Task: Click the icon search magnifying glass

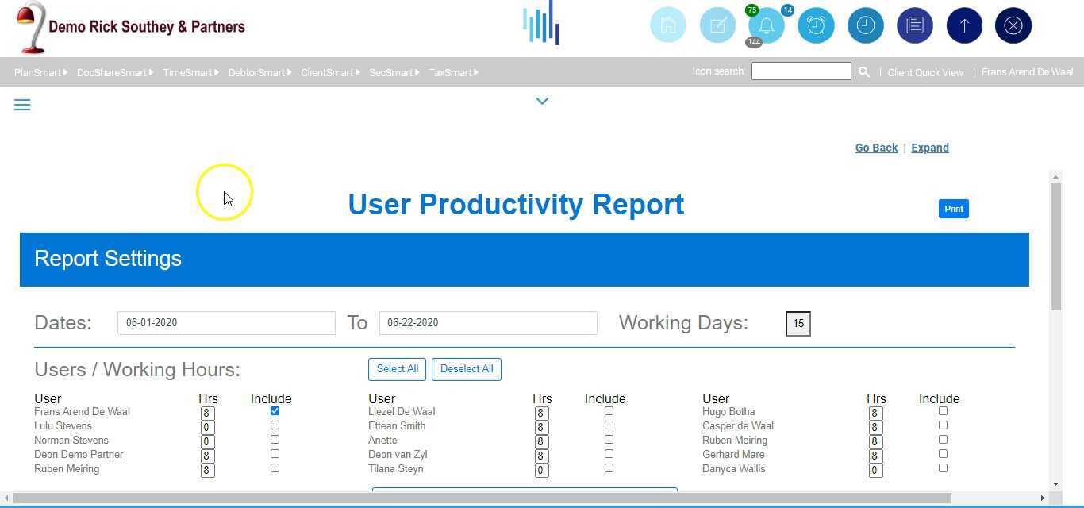Action: [863, 71]
